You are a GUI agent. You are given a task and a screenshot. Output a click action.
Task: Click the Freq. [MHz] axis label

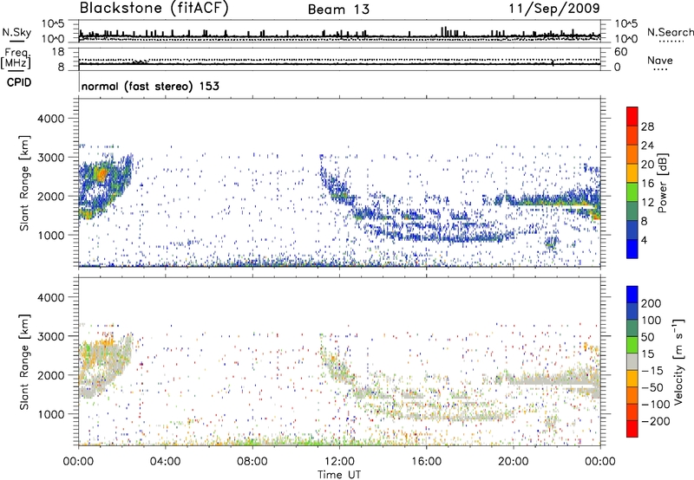[x=16, y=58]
